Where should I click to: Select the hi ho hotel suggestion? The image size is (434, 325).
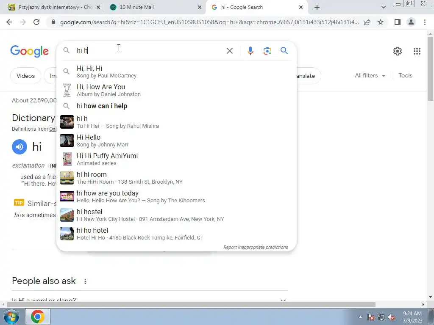(x=176, y=234)
